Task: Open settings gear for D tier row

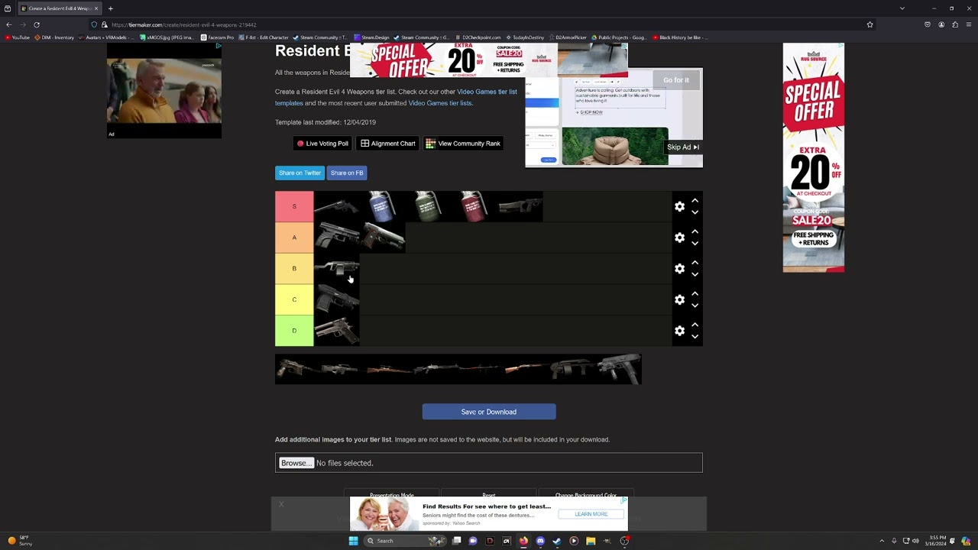Action: tap(679, 331)
